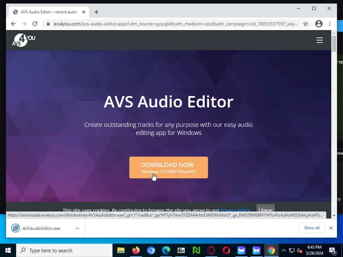Open 7-Zip from taskbar
The width and height of the screenshot is (343, 257).
click(181, 250)
